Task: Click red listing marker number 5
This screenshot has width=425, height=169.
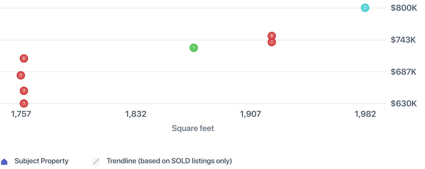Action: click(x=21, y=75)
